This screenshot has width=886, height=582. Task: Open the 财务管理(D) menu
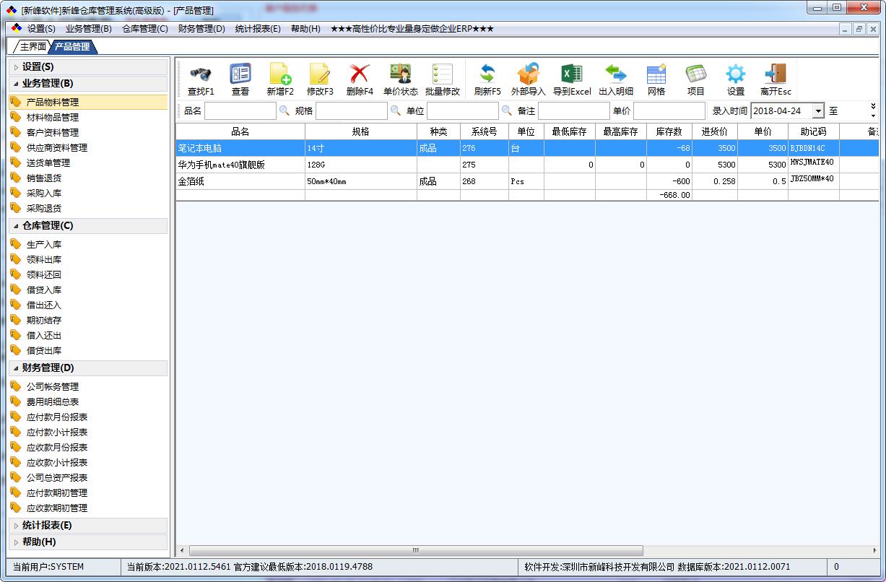201,29
